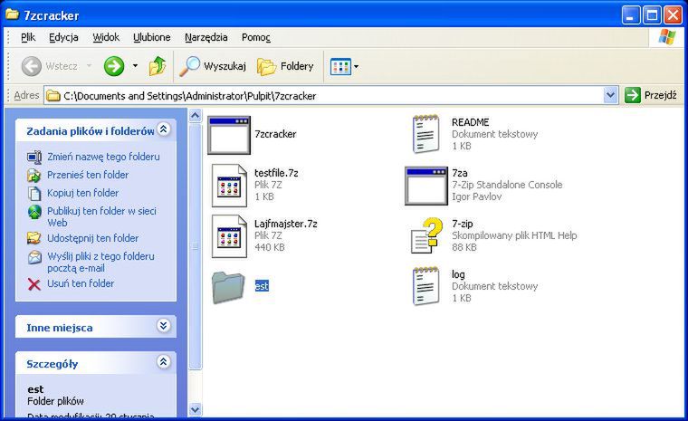Click Przenieś ten folder link
The image size is (688, 421).
pos(88,174)
